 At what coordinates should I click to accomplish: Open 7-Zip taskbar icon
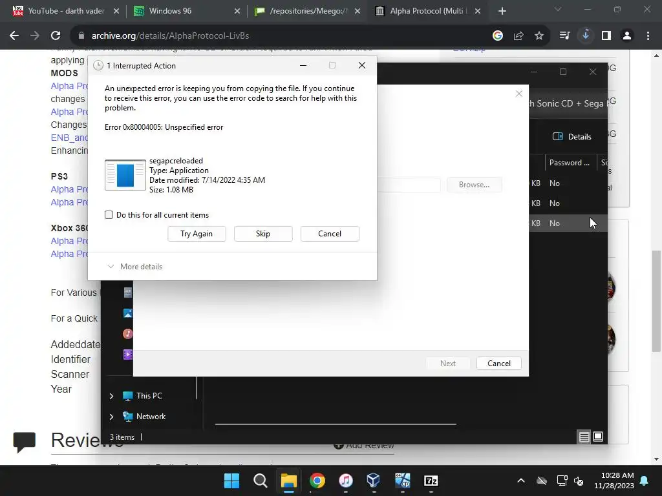click(431, 480)
